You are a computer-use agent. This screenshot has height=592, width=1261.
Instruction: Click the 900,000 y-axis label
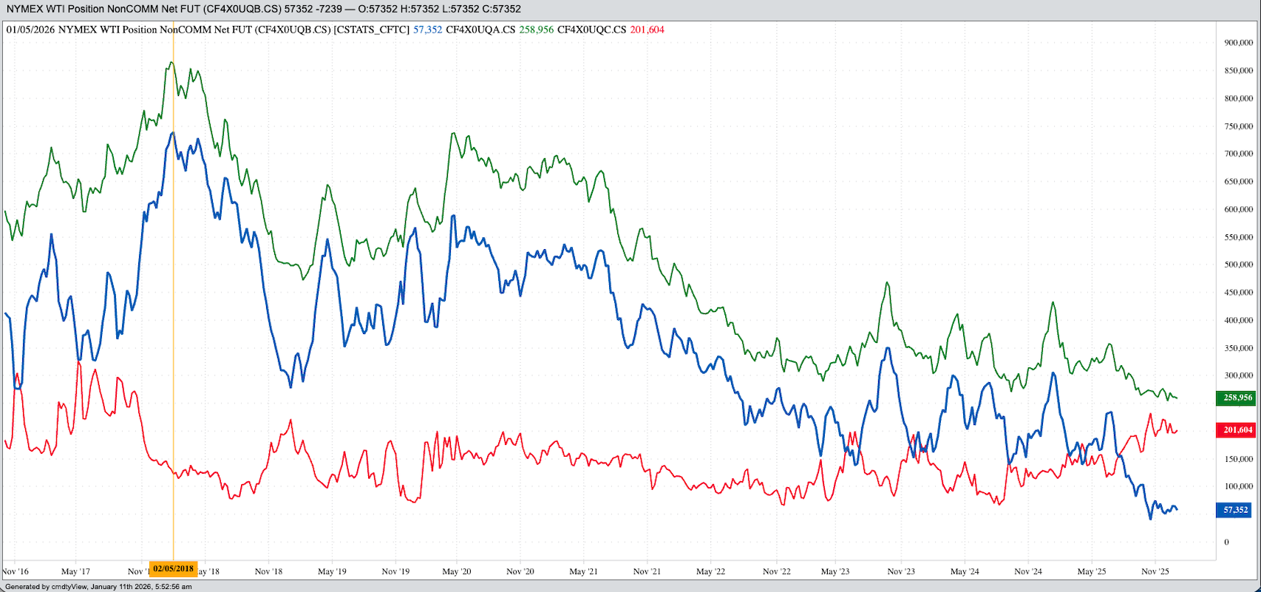pyautogui.click(x=1238, y=43)
